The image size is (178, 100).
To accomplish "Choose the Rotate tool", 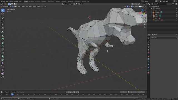I will pos(3,21).
